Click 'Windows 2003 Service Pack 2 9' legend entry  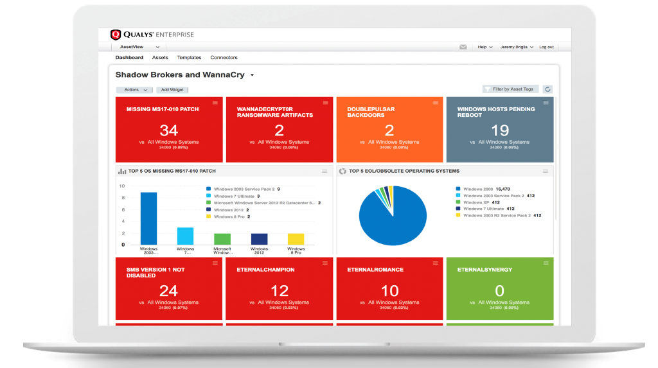coord(244,189)
